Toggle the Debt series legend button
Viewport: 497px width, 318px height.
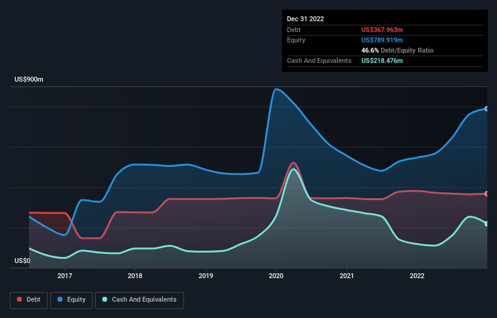29,300
